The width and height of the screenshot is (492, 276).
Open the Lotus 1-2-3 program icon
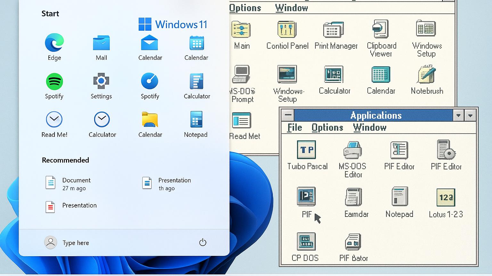[x=446, y=197]
